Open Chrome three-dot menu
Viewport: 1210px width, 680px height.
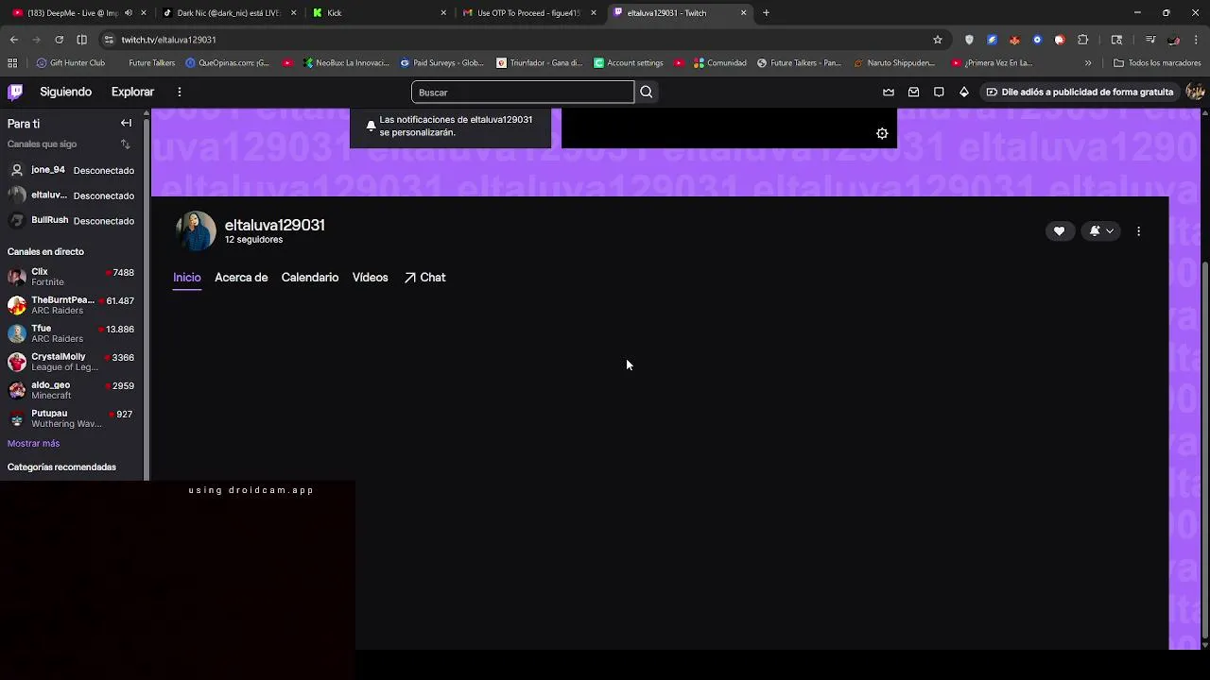(x=1197, y=40)
